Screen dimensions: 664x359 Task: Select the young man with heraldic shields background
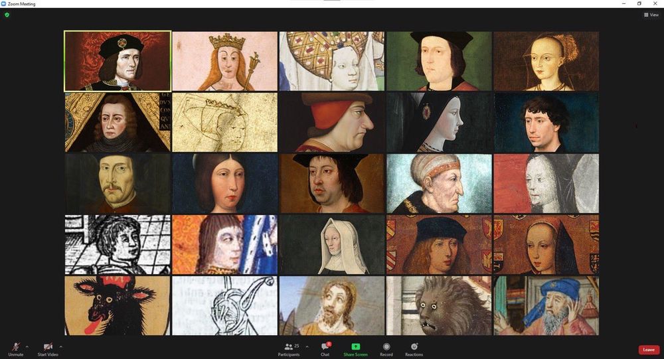(x=439, y=245)
